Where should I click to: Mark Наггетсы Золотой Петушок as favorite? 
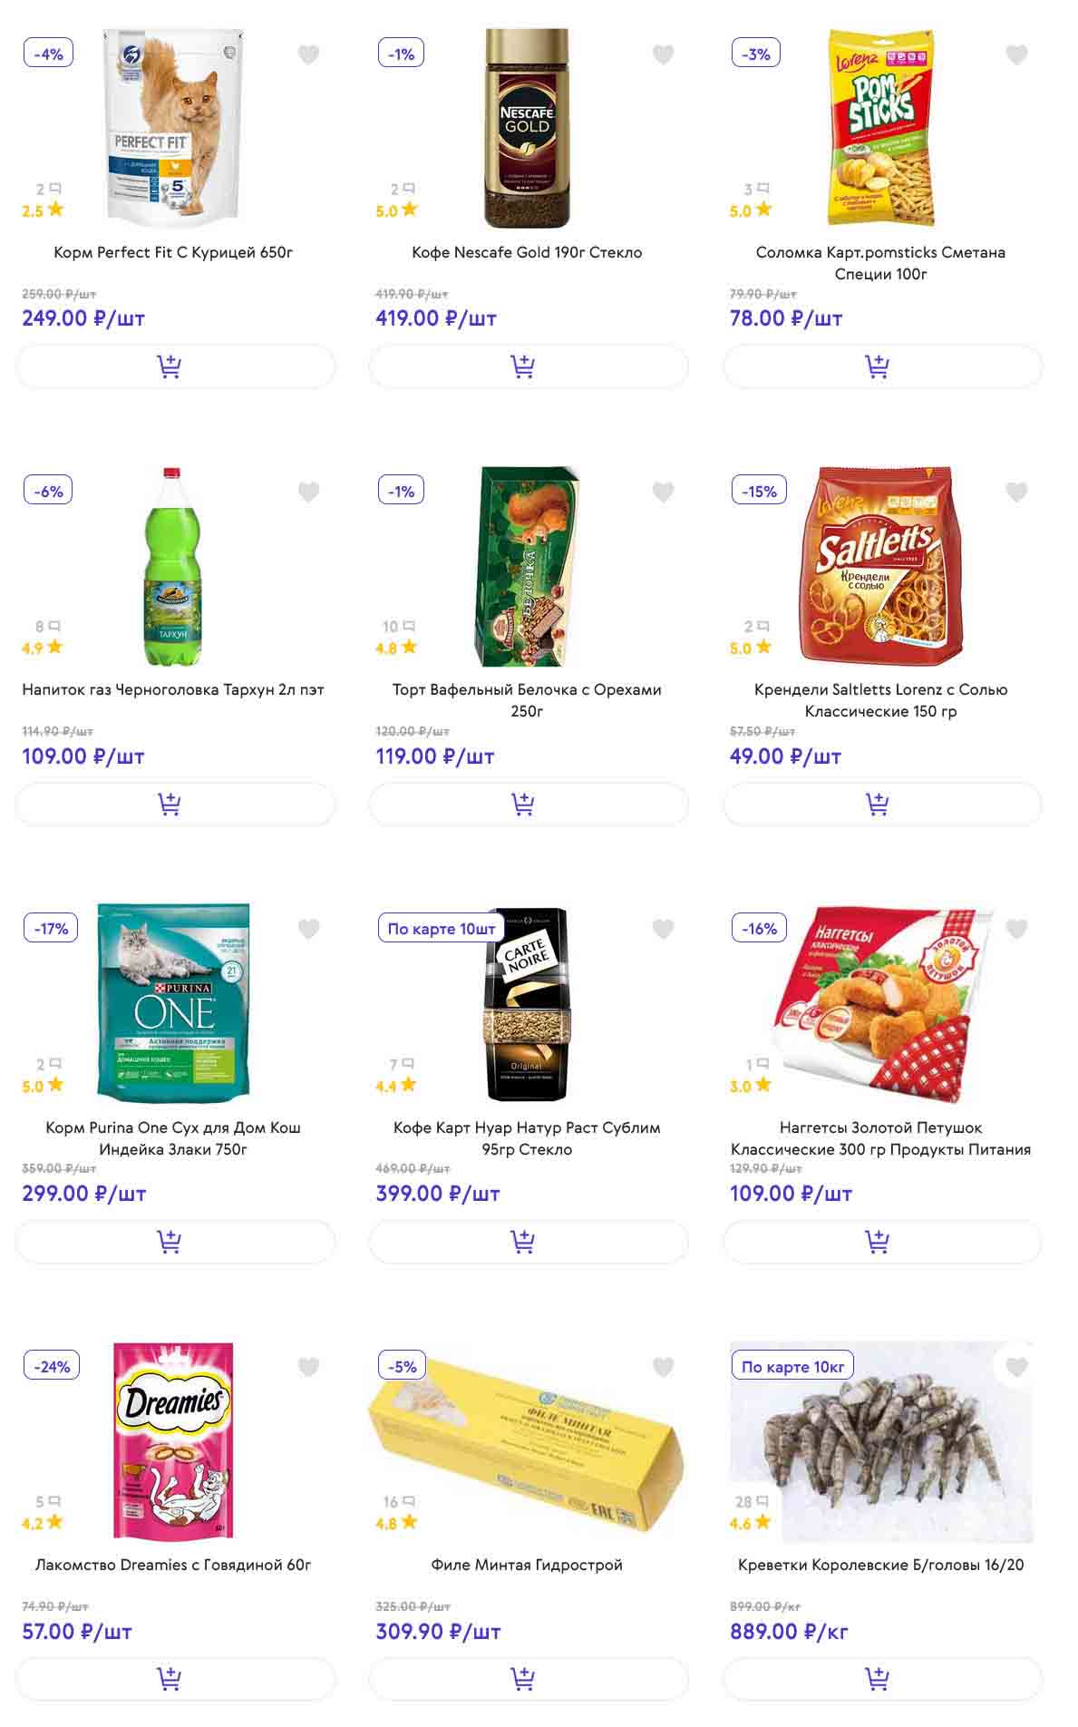[1016, 929]
